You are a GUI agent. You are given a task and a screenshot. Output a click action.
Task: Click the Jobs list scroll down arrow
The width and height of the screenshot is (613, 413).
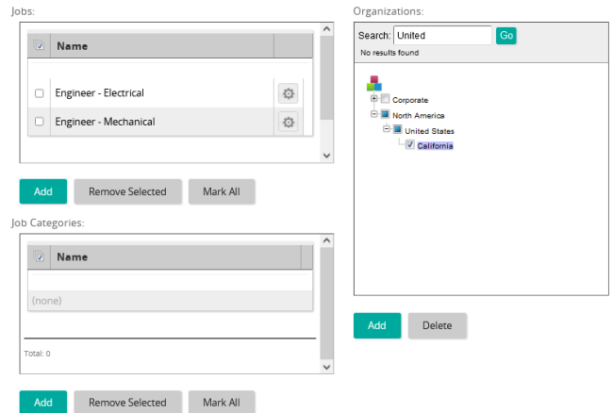327,156
